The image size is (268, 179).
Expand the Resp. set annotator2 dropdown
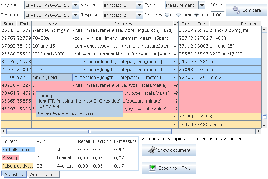tap(140, 15)
